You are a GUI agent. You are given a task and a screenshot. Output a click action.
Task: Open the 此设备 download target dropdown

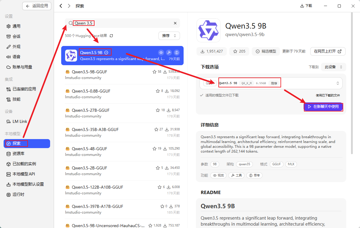[334, 67]
